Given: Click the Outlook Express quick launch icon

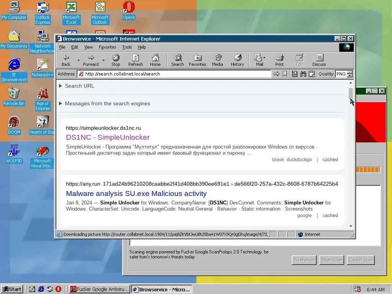Looking at the screenshot, I should point(50,289).
